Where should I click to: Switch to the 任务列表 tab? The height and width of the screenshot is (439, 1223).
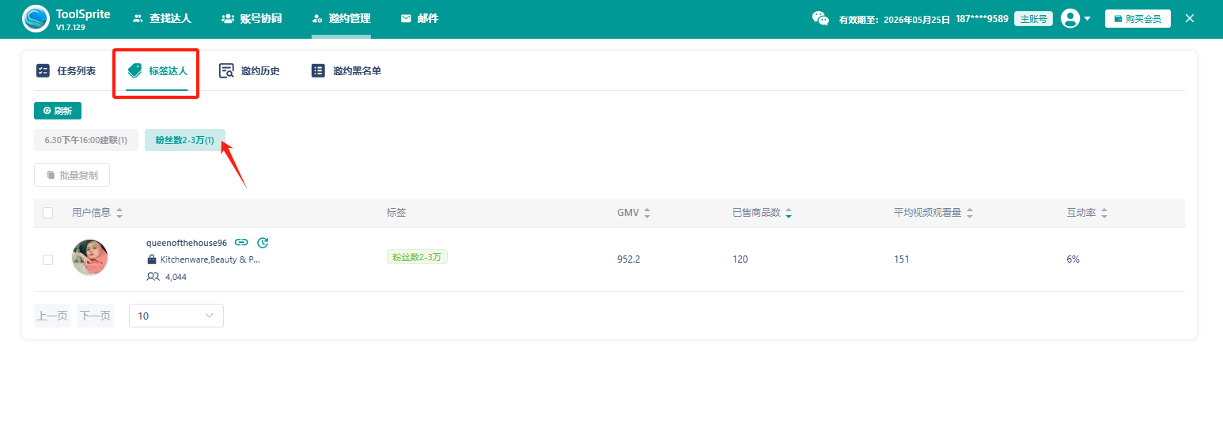(x=66, y=70)
